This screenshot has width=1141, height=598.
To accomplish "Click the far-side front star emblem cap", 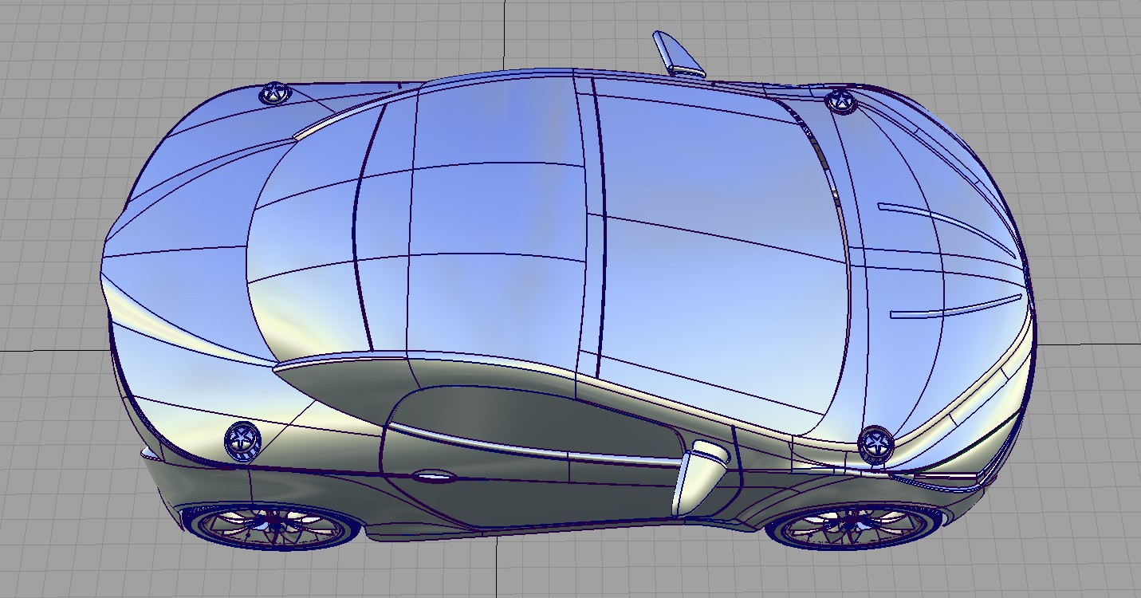I will (x=840, y=101).
